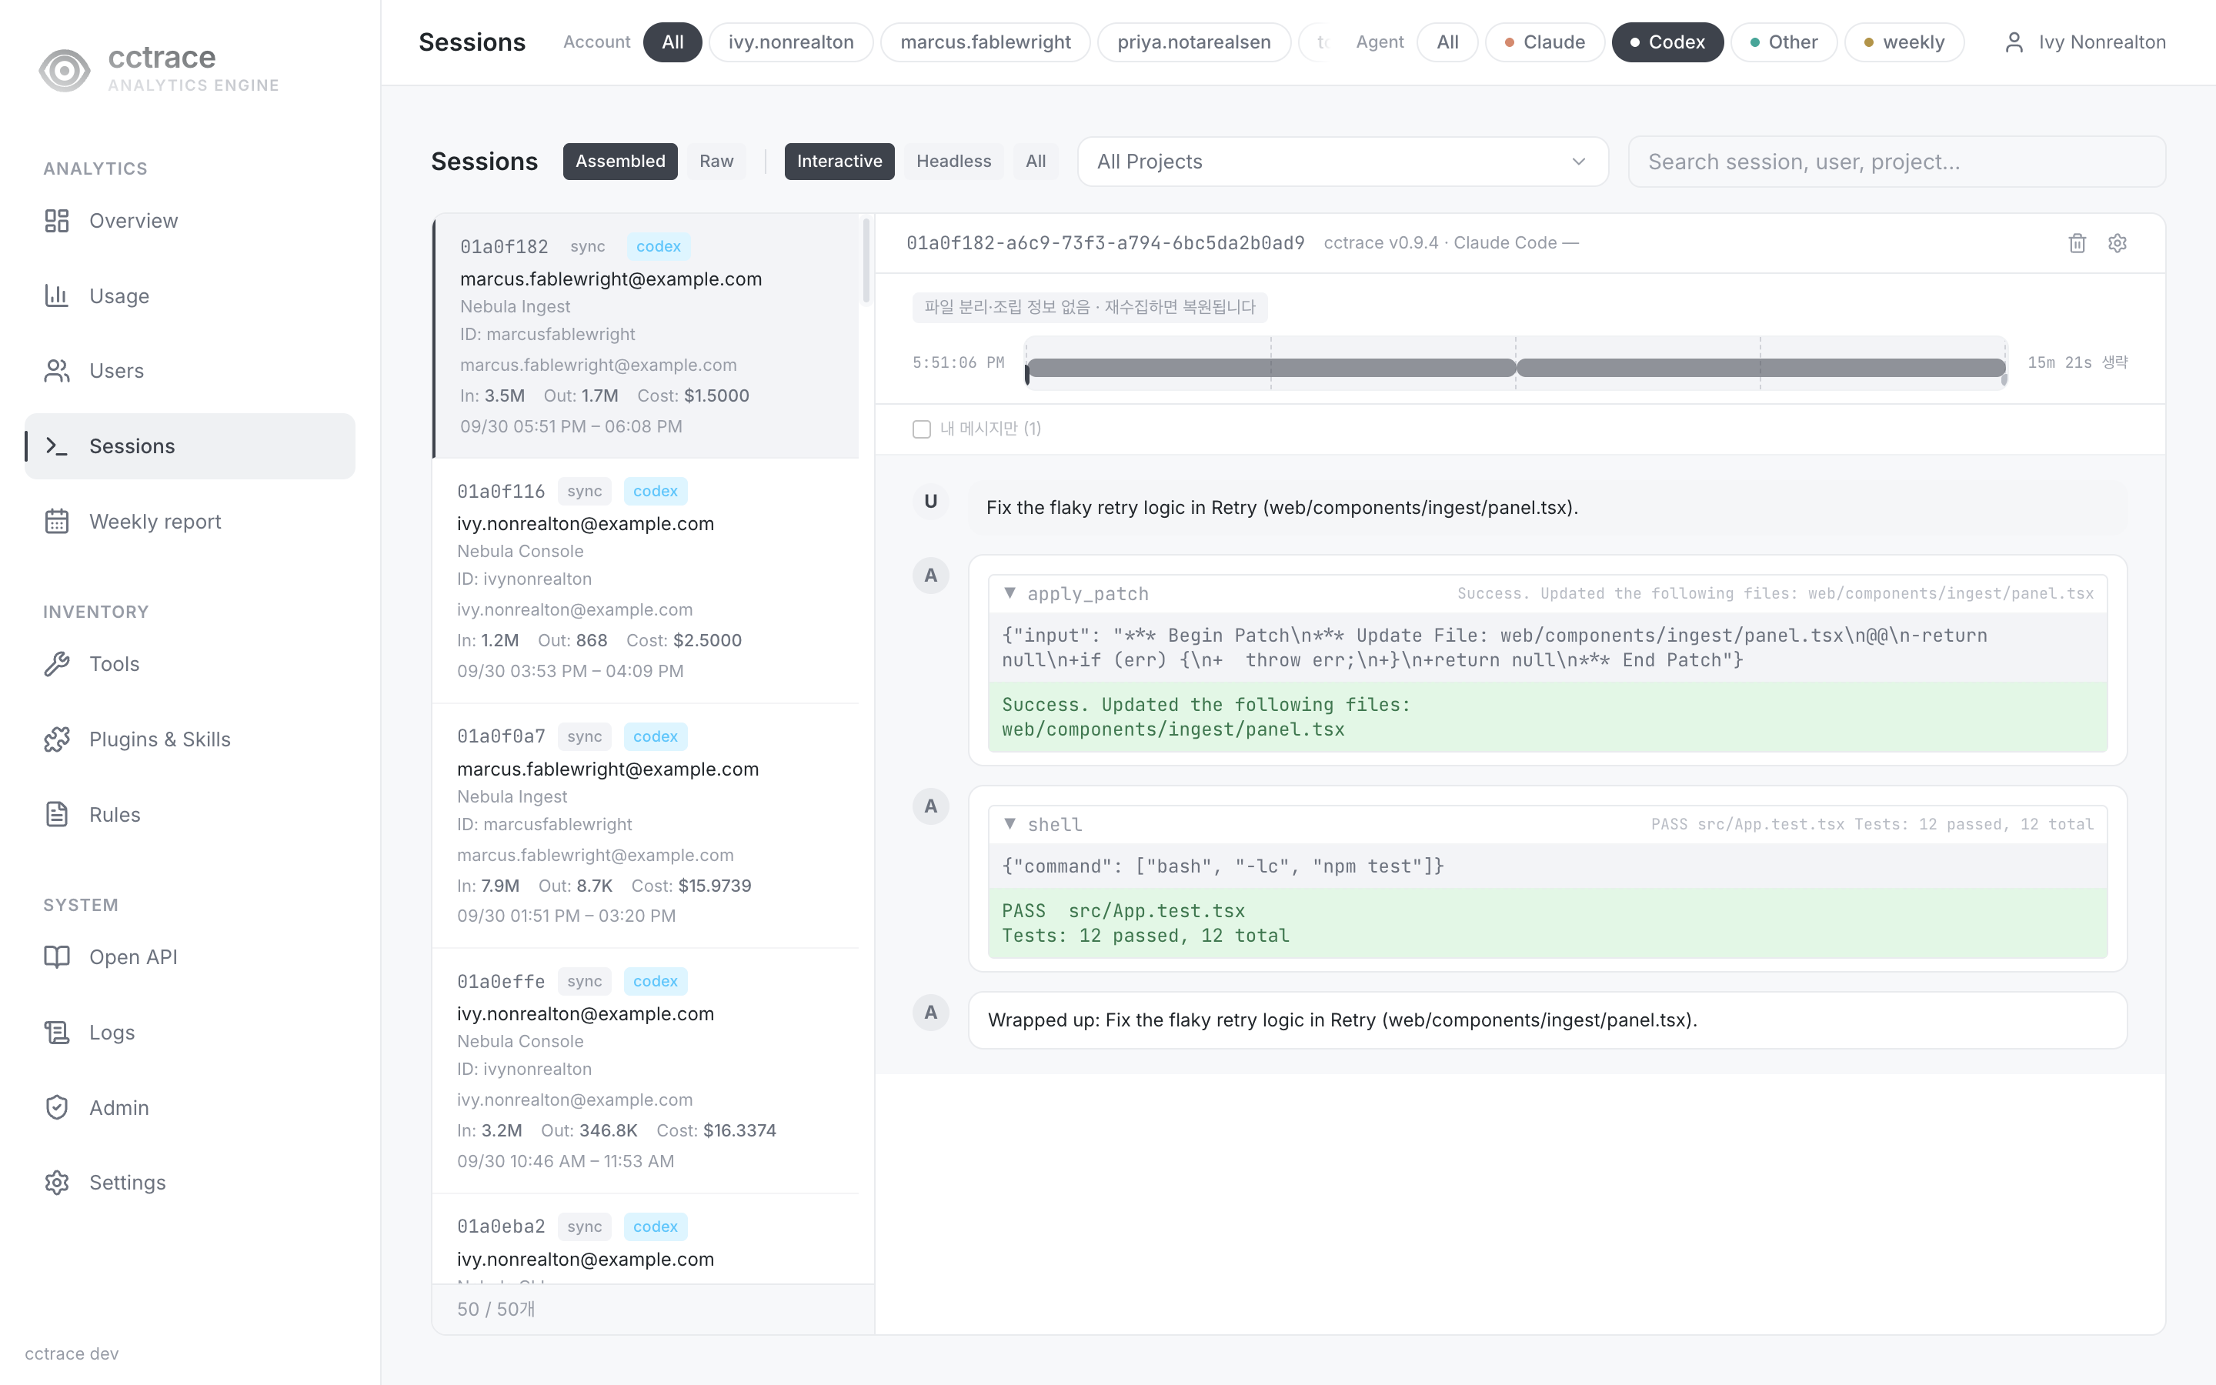This screenshot has height=1385, width=2216.
Task: Open the Plugins & Skills page
Action: (x=189, y=739)
